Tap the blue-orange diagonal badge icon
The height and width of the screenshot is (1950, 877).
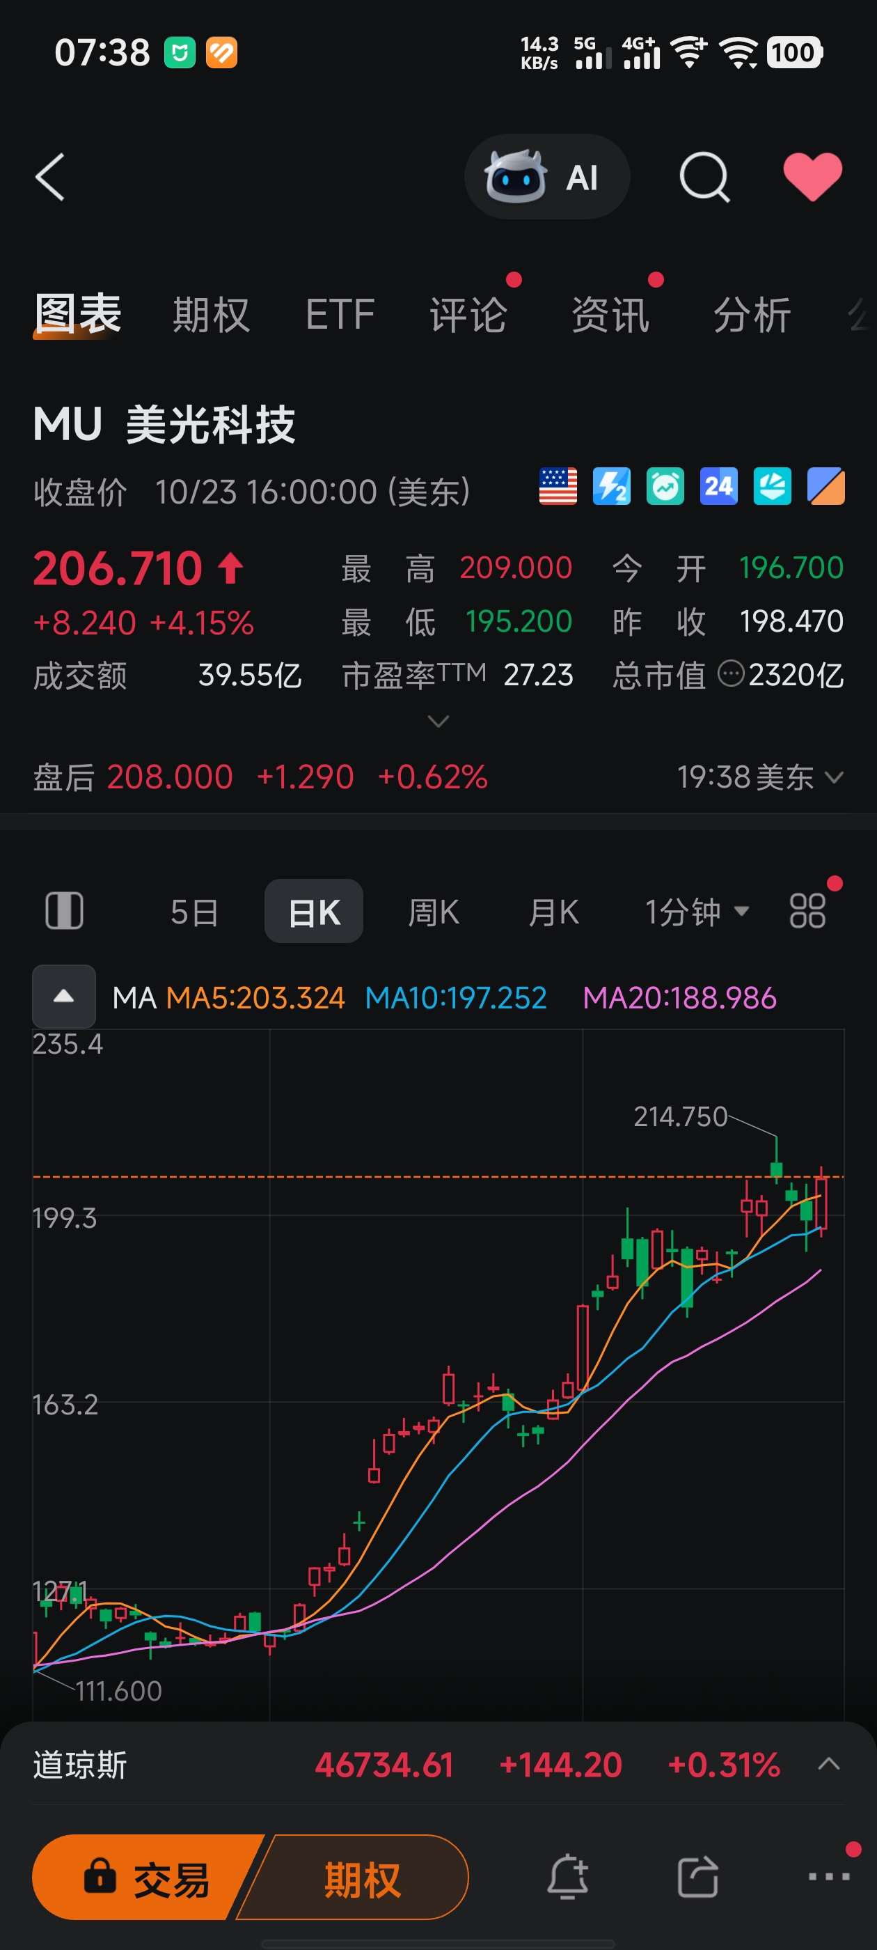click(x=825, y=486)
